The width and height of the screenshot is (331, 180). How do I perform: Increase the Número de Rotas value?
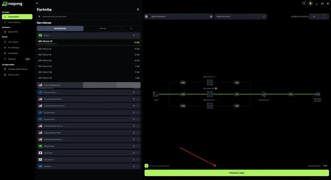(x=324, y=15)
